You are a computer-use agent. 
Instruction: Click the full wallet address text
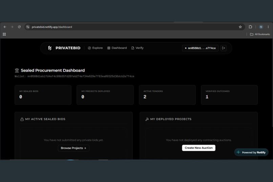[x=74, y=76]
